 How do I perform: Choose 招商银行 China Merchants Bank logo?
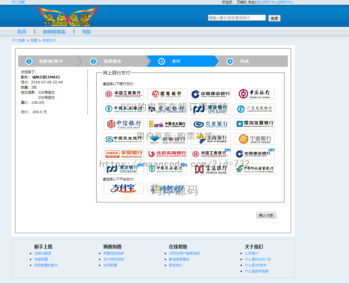pyautogui.click(x=167, y=94)
